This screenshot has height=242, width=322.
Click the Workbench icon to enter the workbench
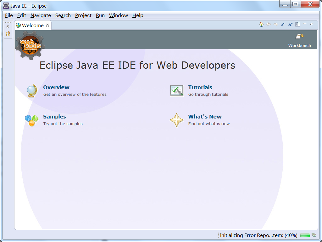pyautogui.click(x=299, y=39)
